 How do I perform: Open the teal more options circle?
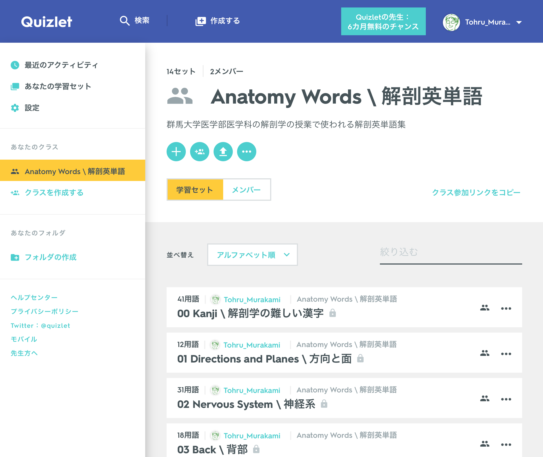[x=247, y=152]
